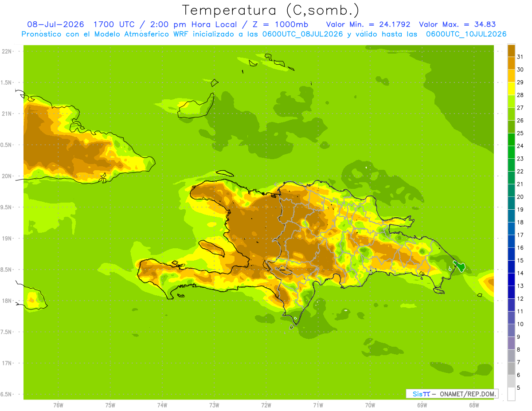Click the "17N" latitude label

point(7,363)
